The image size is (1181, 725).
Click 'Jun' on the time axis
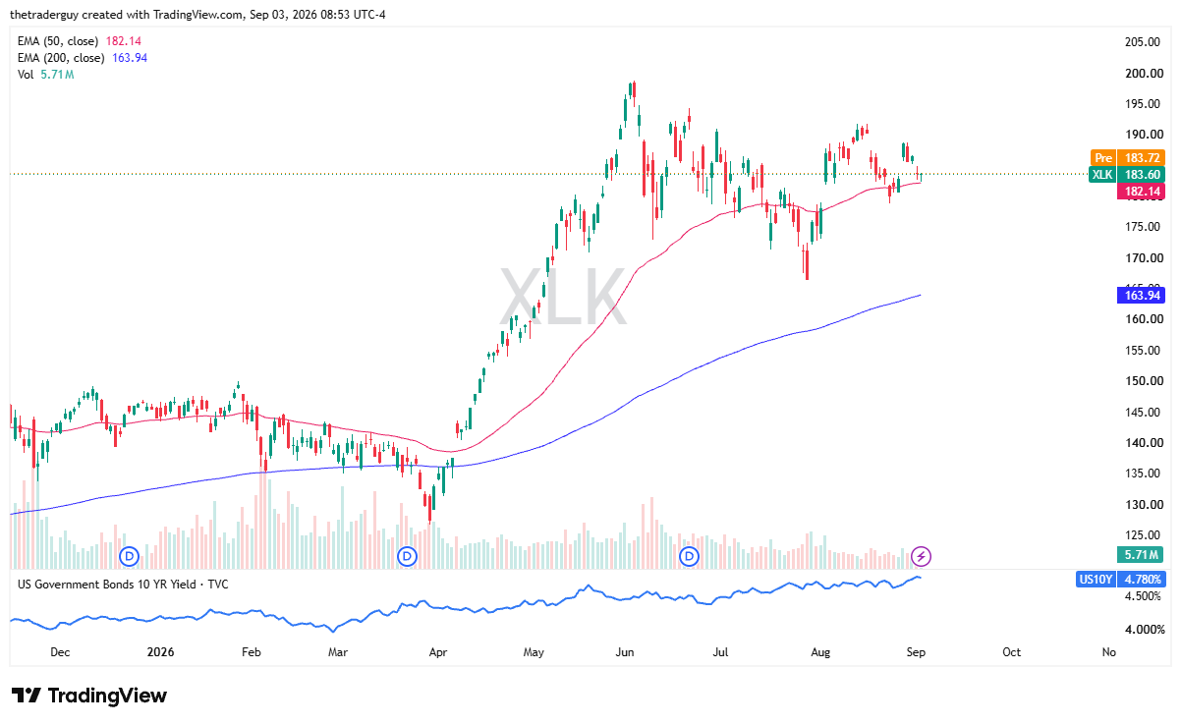[x=625, y=652]
